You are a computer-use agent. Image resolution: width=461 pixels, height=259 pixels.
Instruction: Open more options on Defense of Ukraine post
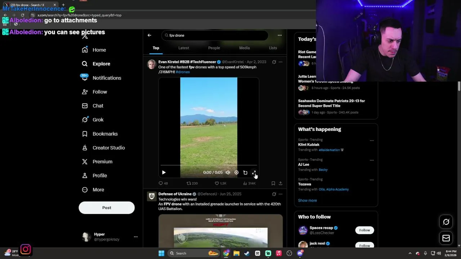tap(281, 194)
